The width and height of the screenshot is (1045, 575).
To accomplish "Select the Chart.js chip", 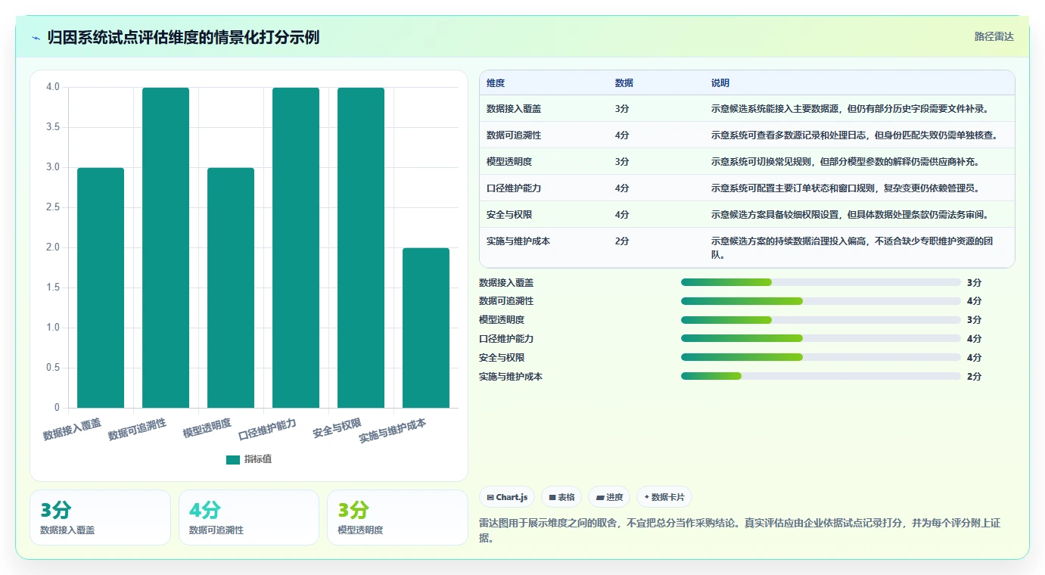I will (506, 497).
